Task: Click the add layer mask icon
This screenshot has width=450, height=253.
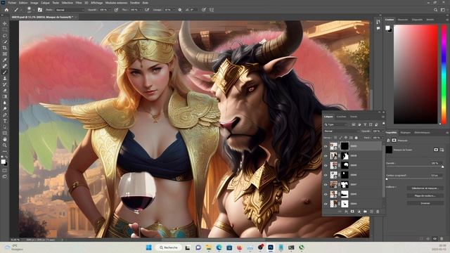Action: pyautogui.click(x=352, y=212)
